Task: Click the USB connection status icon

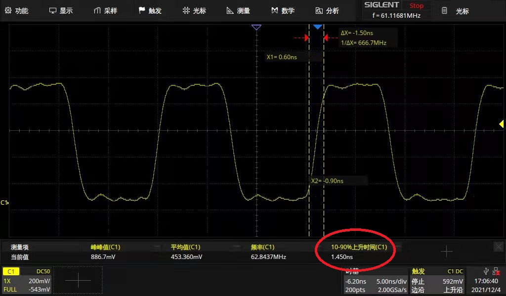Action: tap(486, 271)
